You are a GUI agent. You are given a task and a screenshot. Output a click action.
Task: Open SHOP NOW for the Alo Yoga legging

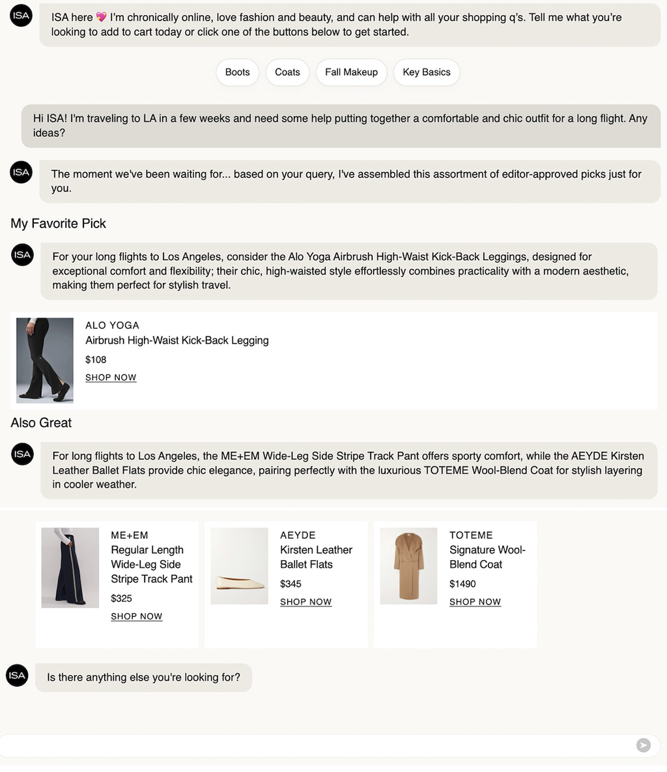(111, 377)
